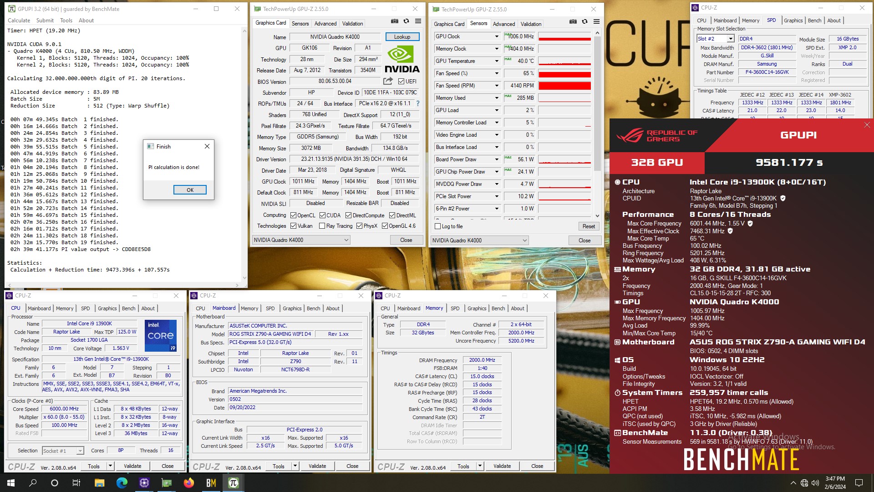The width and height of the screenshot is (874, 492).
Task: Click Fan Speed (%) red sensor graph
Action: (564, 73)
